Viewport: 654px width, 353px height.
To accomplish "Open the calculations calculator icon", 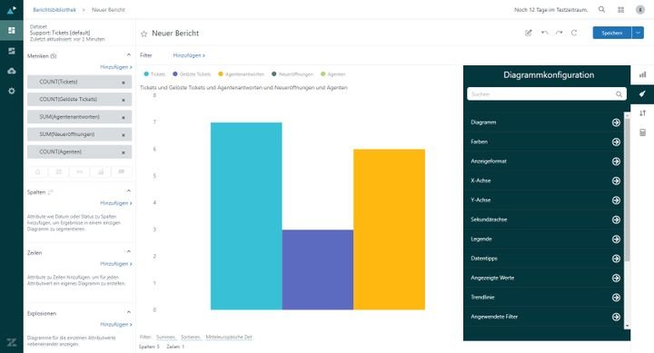I will (642, 132).
